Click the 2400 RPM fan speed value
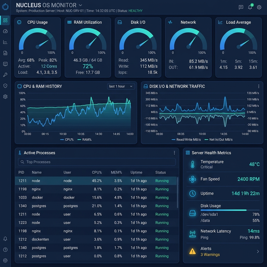267x267 pixels. 248,179
